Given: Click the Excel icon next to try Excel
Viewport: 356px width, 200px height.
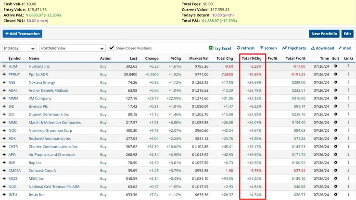Looking at the screenshot, I should click(211, 48).
